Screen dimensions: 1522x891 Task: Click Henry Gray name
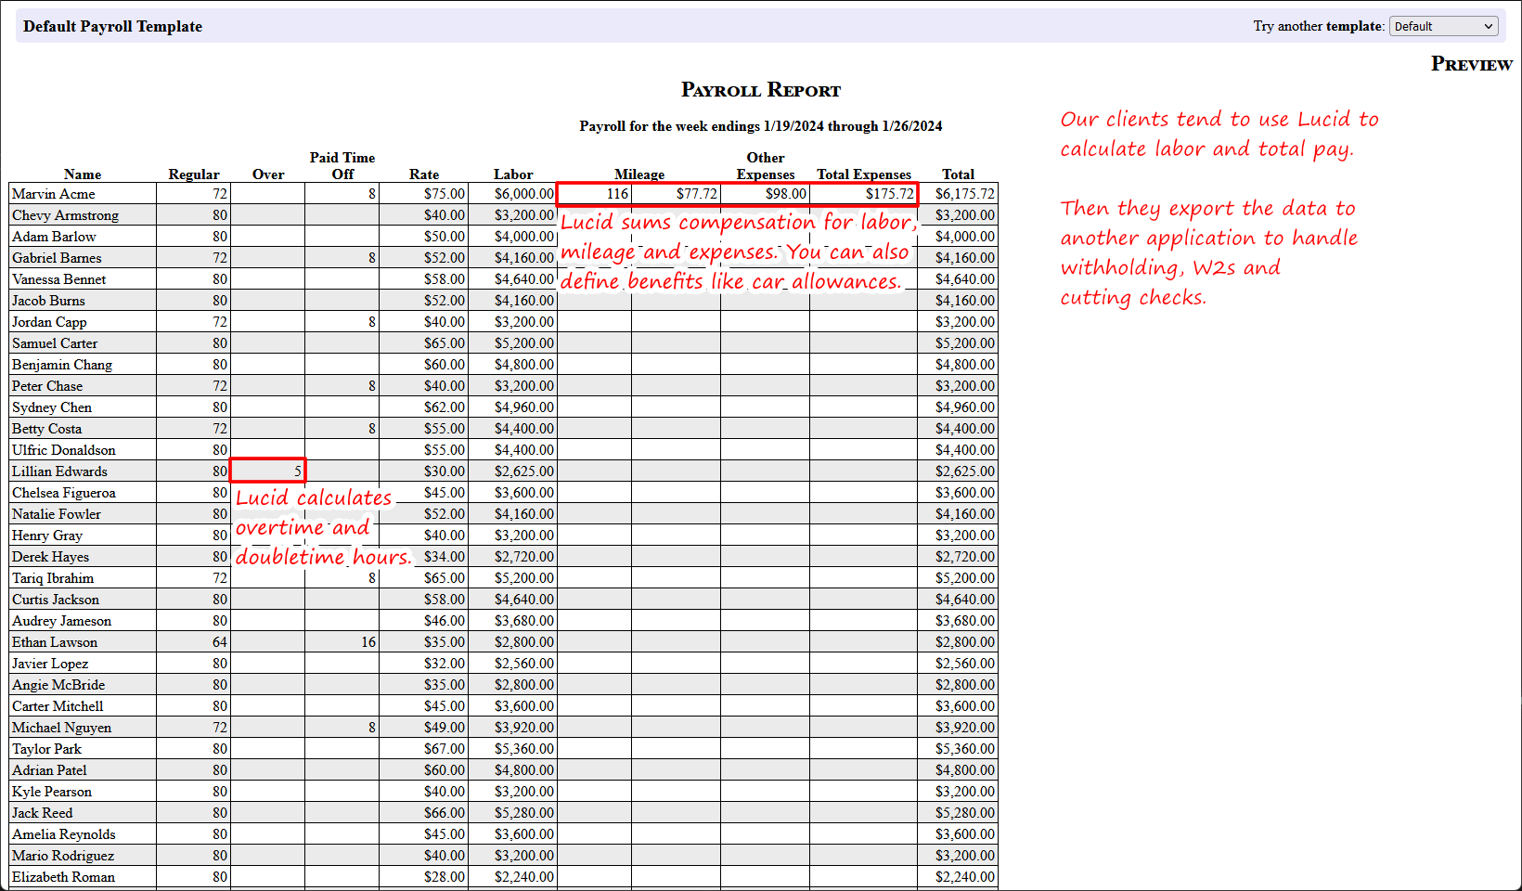(83, 536)
